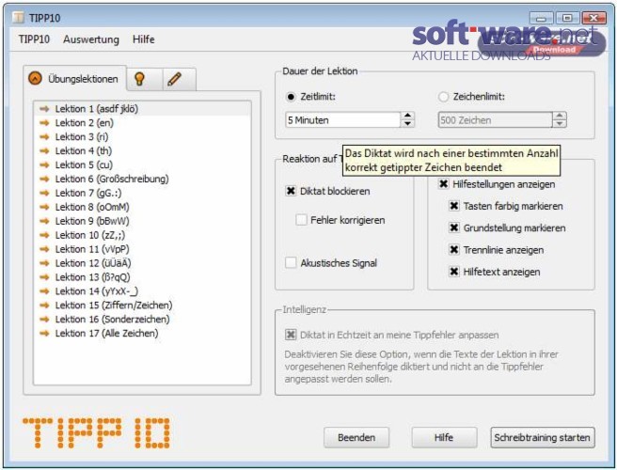Screen dimensions: 617x470
Task: Select Lektion 15 (Ziffern/Zeichen)
Action: 142,305
